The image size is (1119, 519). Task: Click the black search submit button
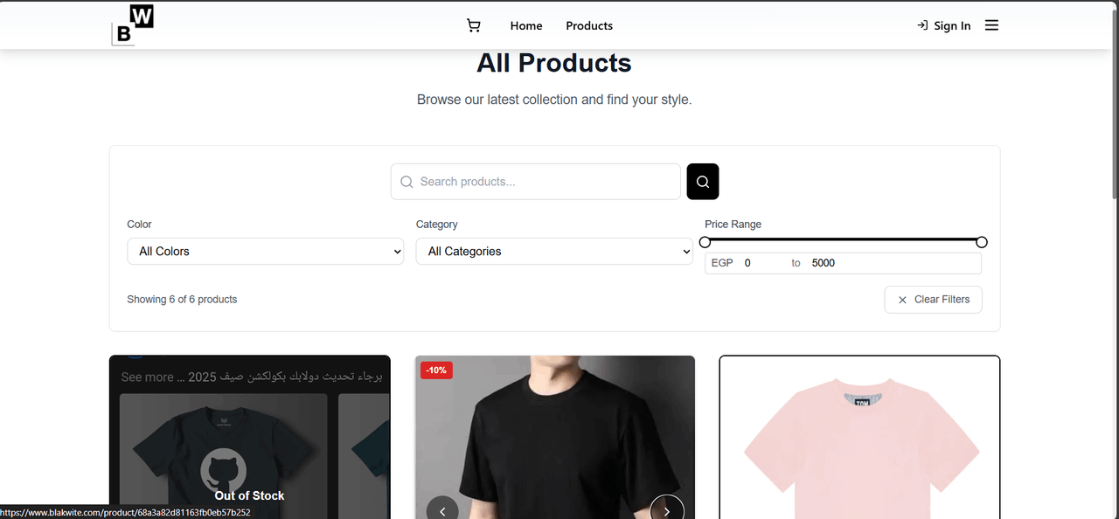703,182
